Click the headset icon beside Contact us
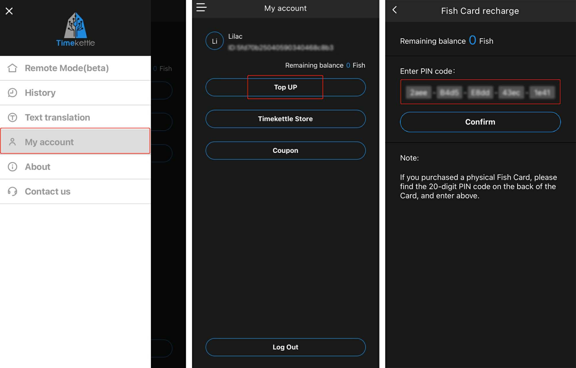 12,191
